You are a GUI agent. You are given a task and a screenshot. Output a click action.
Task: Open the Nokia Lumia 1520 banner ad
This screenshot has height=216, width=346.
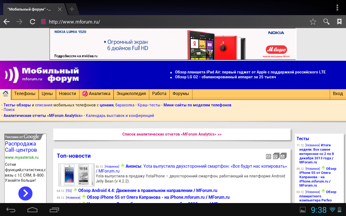click(x=173, y=44)
